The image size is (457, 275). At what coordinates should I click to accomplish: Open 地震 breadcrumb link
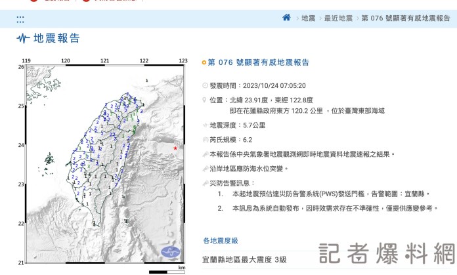coord(309,18)
